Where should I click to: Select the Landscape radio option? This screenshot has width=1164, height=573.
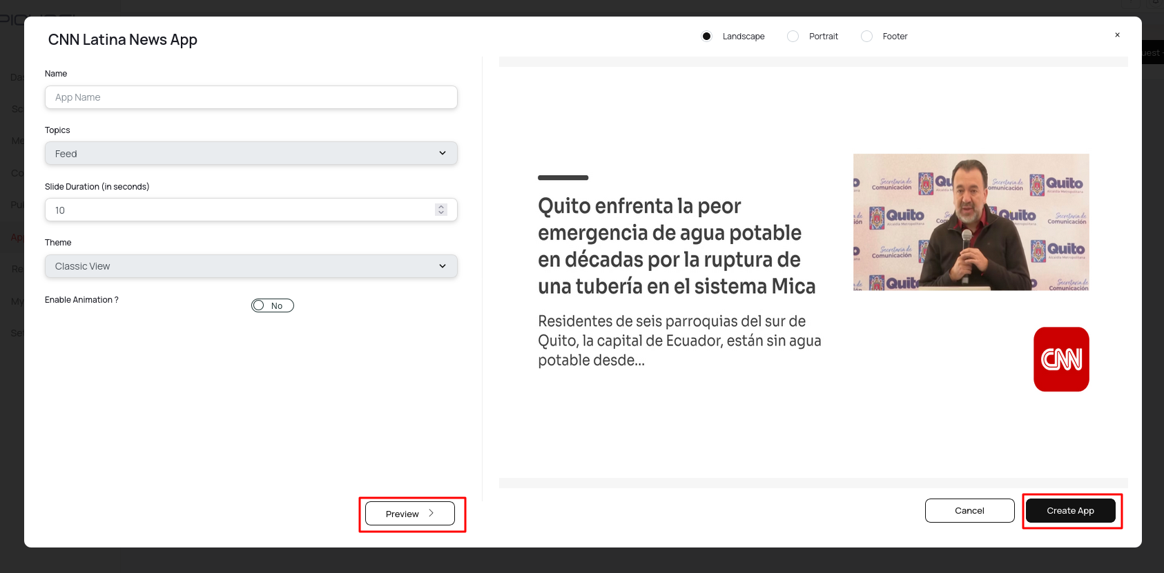pyautogui.click(x=706, y=36)
